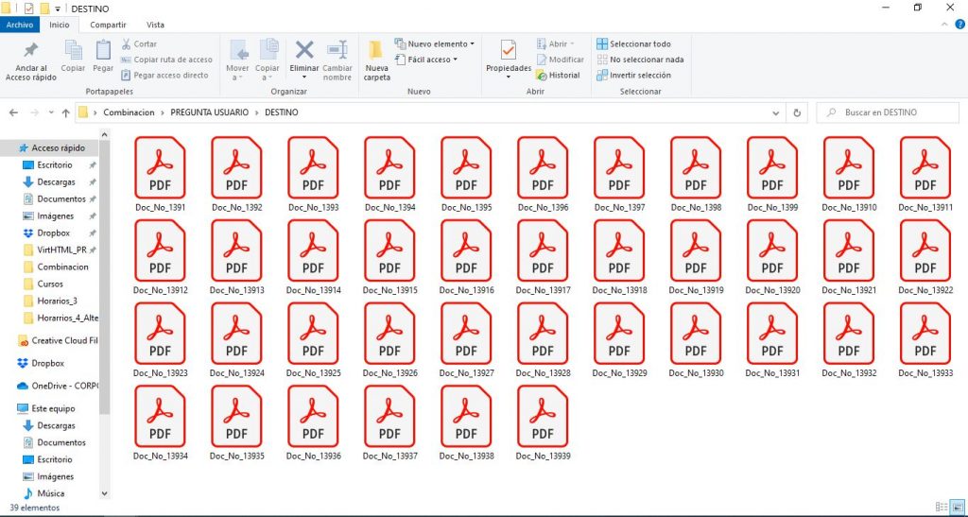
Task: Click the Anclar al Acceso rápido pin icon
Action: pos(30,51)
